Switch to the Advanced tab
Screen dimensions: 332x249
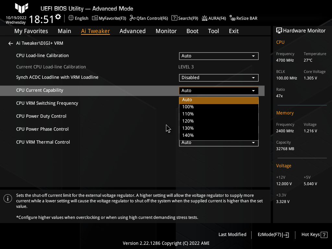point(133,31)
